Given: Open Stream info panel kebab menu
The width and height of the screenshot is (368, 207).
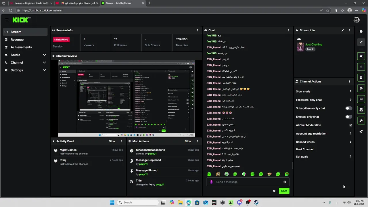Looking at the screenshot, I should [350, 30].
